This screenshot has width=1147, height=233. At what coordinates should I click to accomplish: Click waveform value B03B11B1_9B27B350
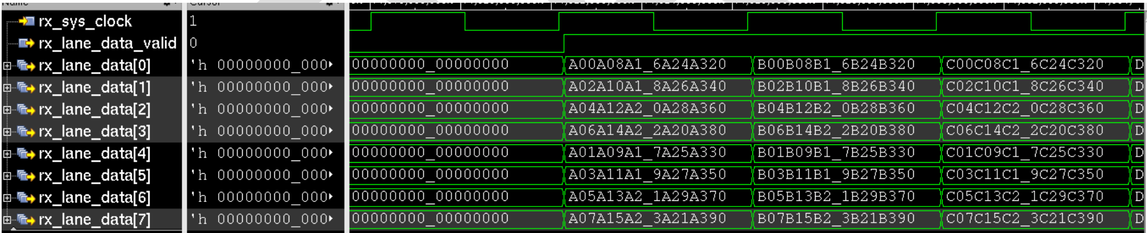coord(836,174)
